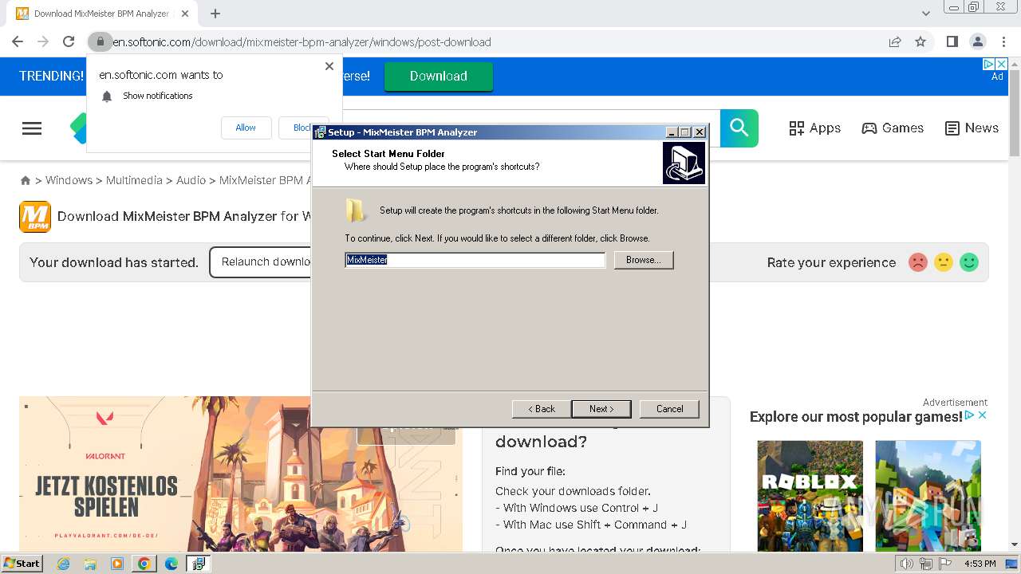Viewport: 1021px width, 574px height.
Task: Open a new browser tab
Action: (215, 14)
